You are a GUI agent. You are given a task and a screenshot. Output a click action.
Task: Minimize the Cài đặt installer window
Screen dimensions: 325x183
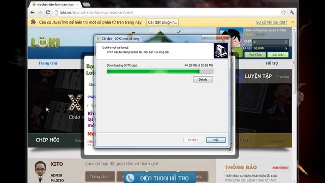(x=205, y=38)
